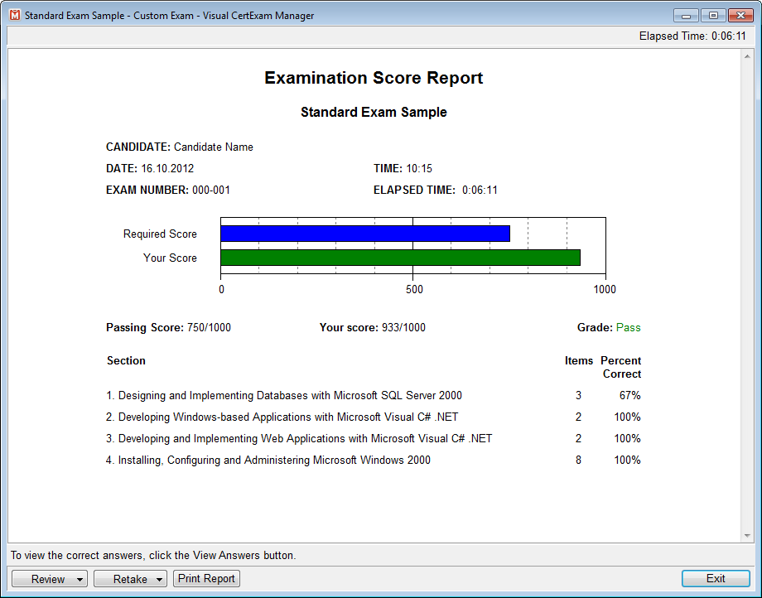Print the score report

[206, 579]
